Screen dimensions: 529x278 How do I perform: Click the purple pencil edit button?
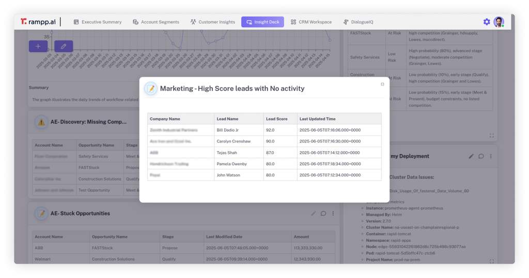click(x=64, y=46)
